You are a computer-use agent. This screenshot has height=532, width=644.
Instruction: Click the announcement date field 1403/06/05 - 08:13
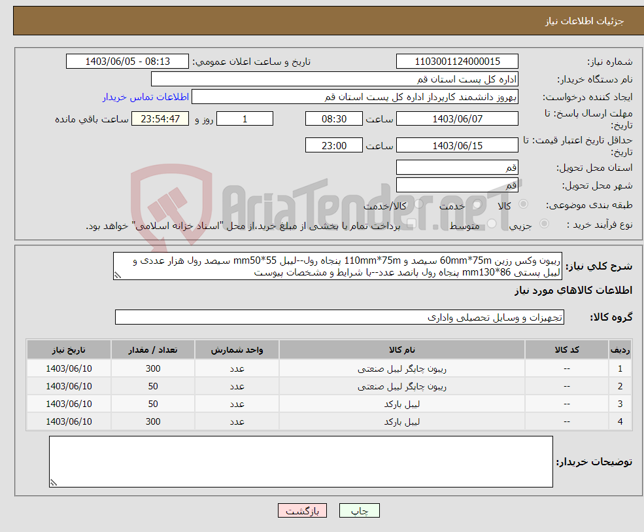(127, 62)
